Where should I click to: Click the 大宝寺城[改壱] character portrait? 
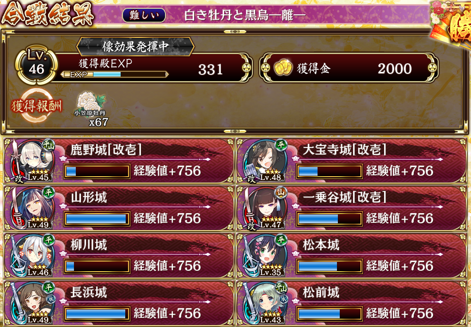(x=265, y=161)
